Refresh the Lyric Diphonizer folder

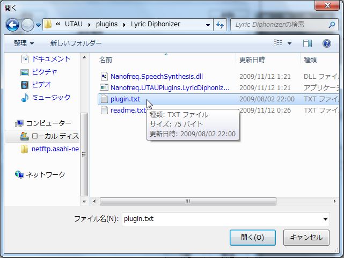pyautogui.click(x=220, y=25)
